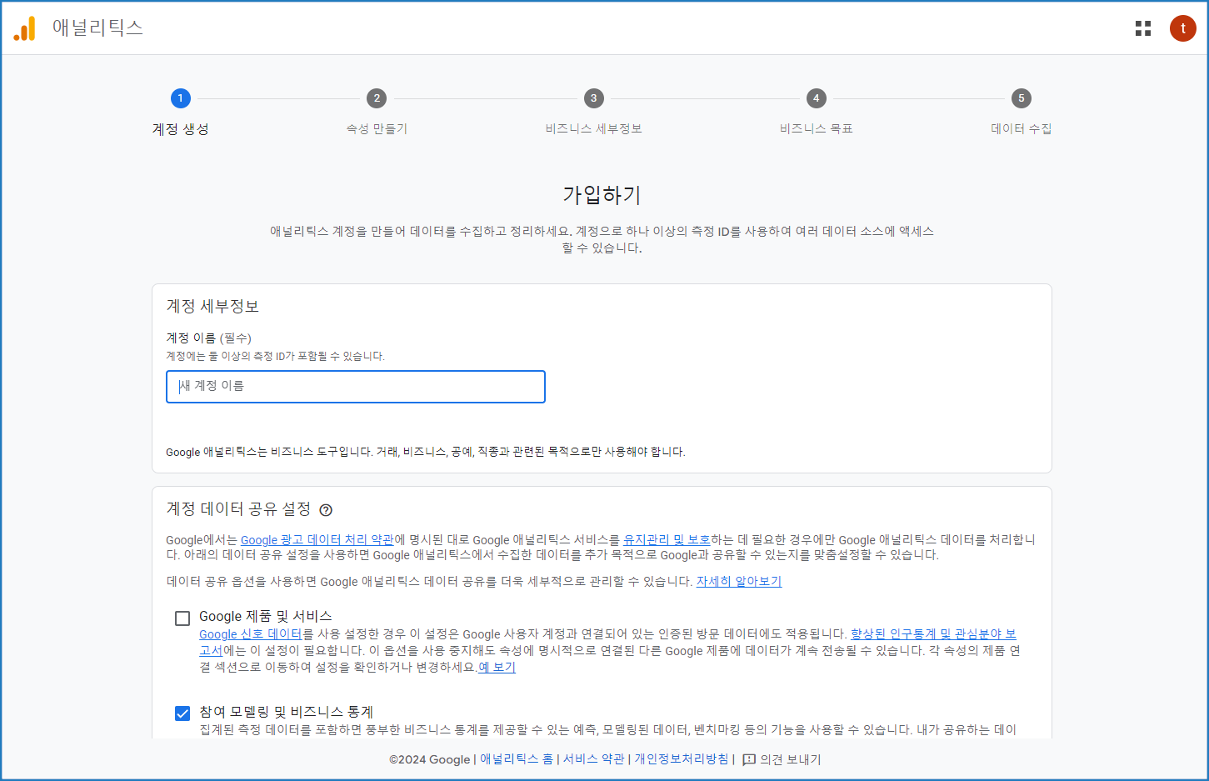Select step 2 속성 만들기 circle

377,98
